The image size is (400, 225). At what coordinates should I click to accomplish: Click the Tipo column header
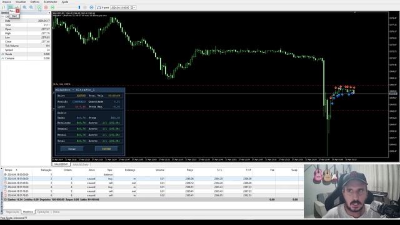tap(110, 170)
